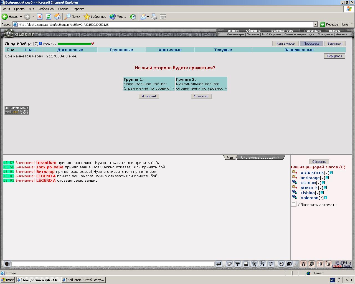Open the address bar dropdown arrow

[315, 24]
